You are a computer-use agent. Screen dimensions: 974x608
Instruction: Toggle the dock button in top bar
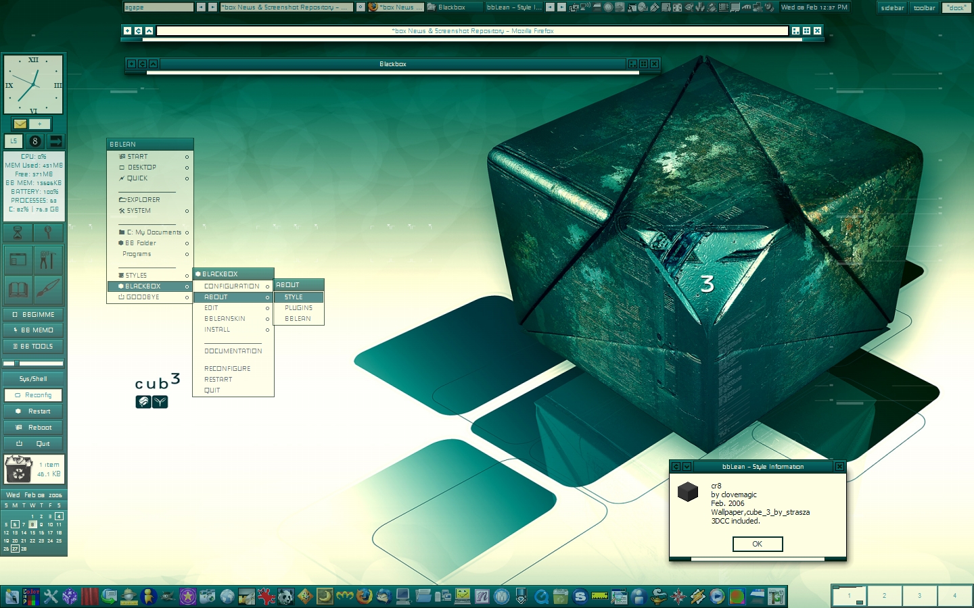tap(956, 7)
